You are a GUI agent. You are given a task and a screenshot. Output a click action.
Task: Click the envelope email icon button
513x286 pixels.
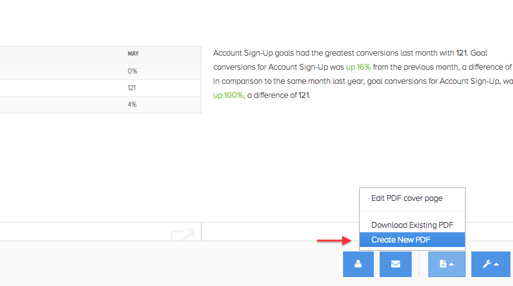[395, 264]
